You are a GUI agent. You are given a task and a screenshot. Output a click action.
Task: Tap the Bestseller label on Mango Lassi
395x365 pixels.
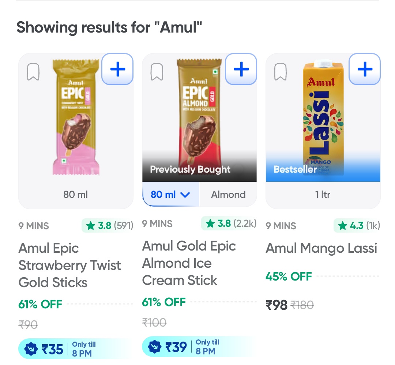tap(295, 169)
